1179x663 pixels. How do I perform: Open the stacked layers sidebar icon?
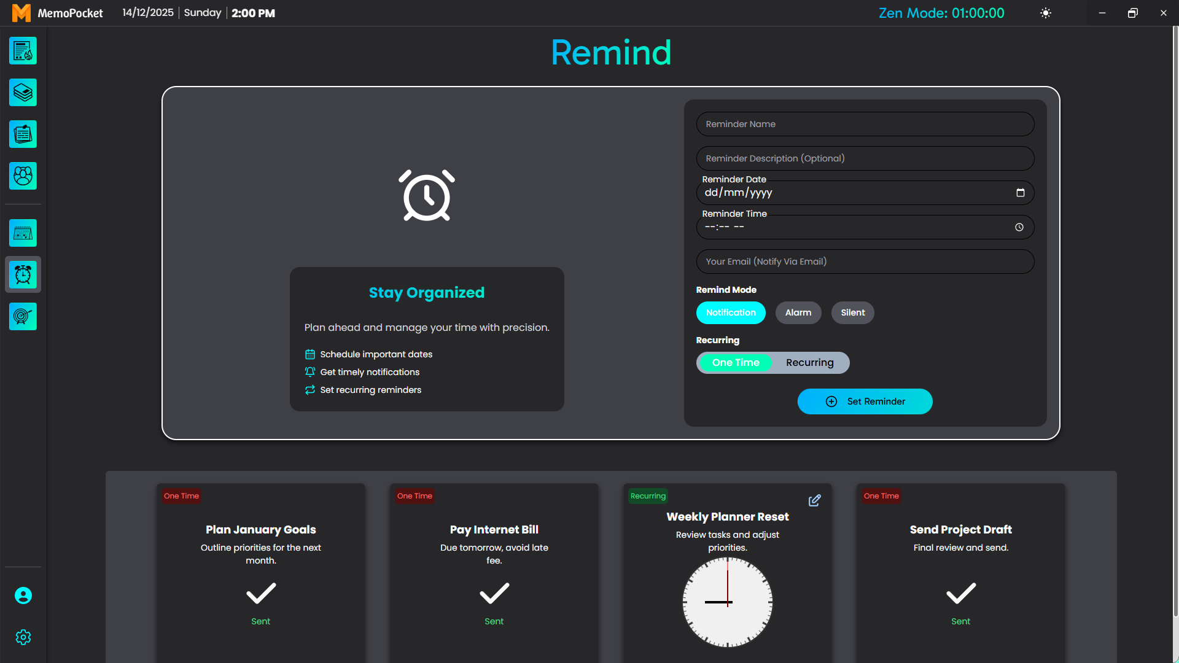[23, 93]
